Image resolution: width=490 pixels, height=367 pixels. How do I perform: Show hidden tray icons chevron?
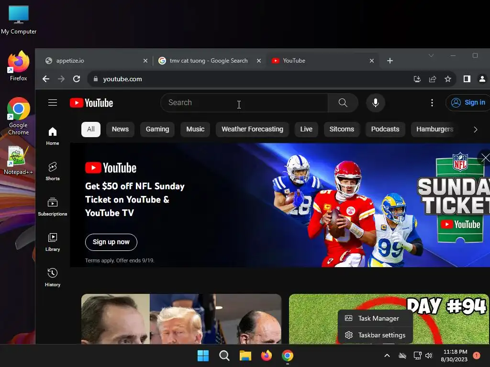(387, 356)
